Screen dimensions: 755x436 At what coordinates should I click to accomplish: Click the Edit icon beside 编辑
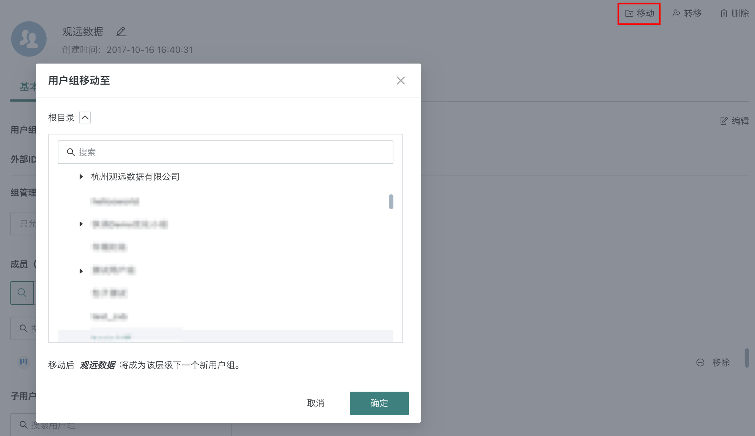click(724, 121)
